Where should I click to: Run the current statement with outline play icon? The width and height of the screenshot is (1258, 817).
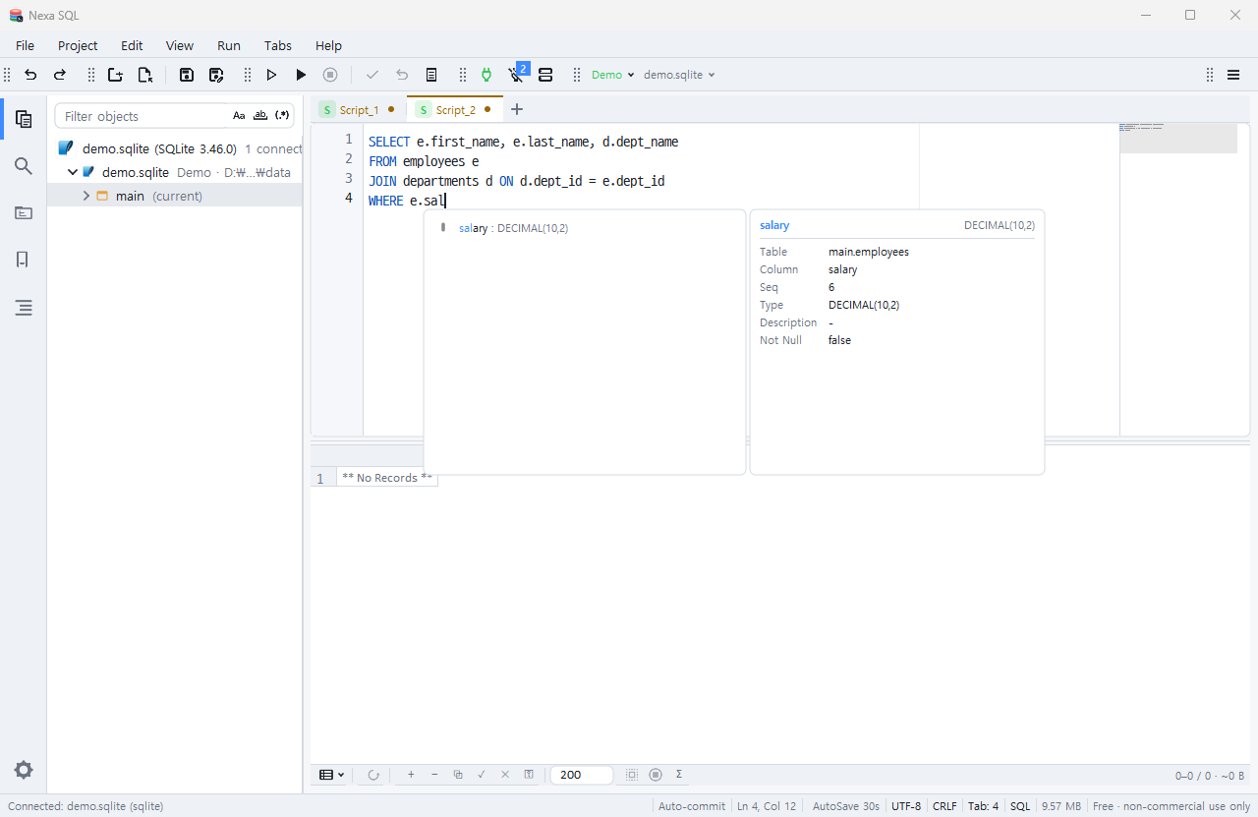(x=271, y=75)
